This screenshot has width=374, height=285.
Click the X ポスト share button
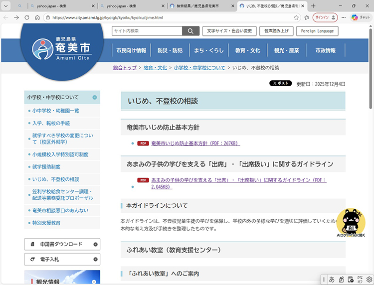click(281, 84)
